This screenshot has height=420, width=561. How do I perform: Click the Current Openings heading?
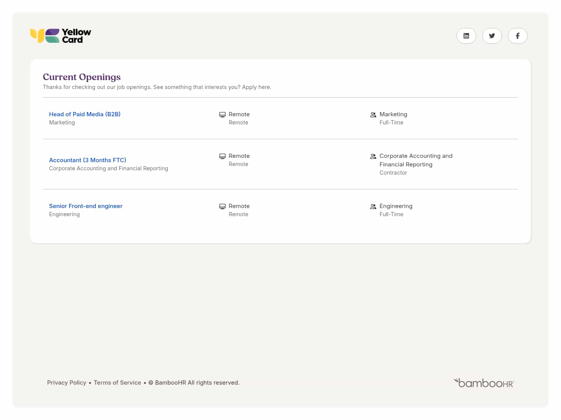click(x=82, y=77)
